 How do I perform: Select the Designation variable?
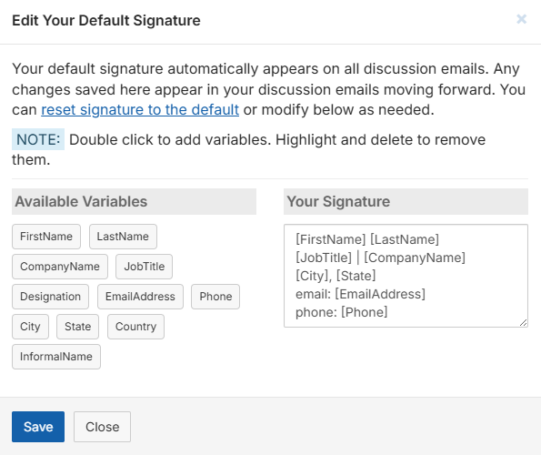click(50, 297)
